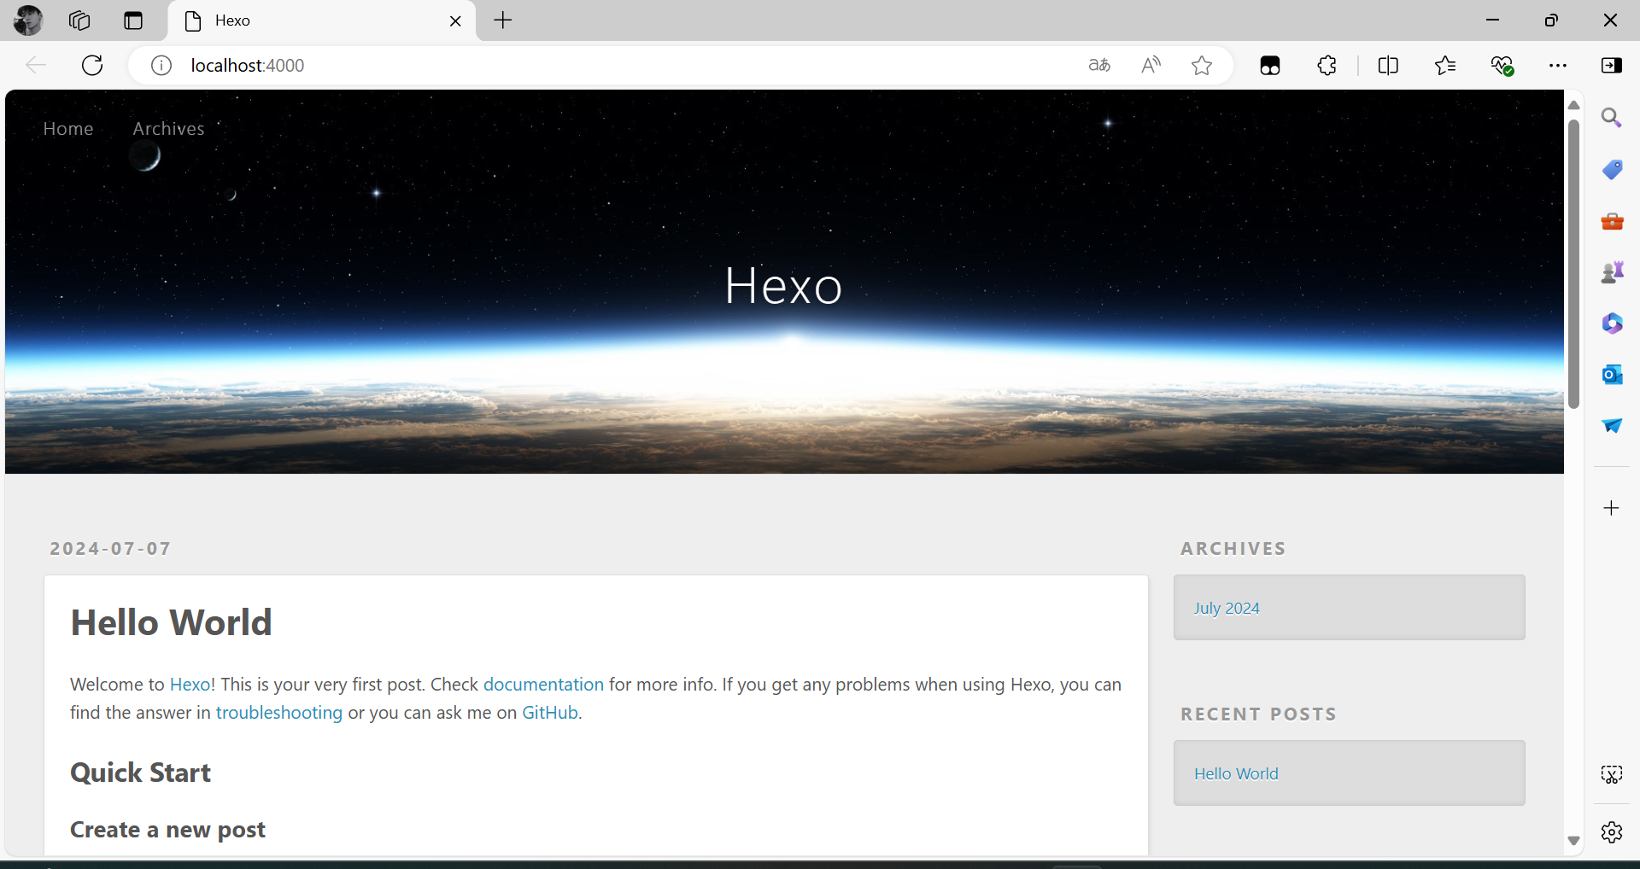Click the Quick Start heading
Viewport: 1640px width, 869px height.
click(x=140, y=773)
